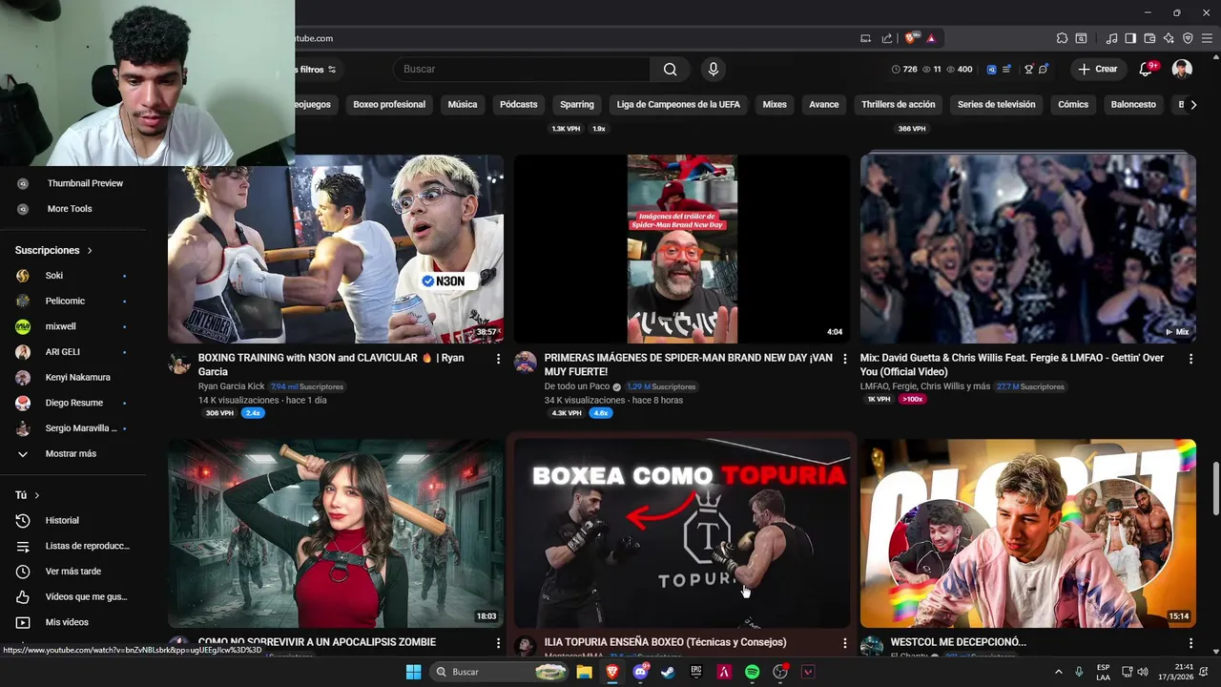
Task: Open Brave media playlist music icon
Action: tap(1111, 38)
